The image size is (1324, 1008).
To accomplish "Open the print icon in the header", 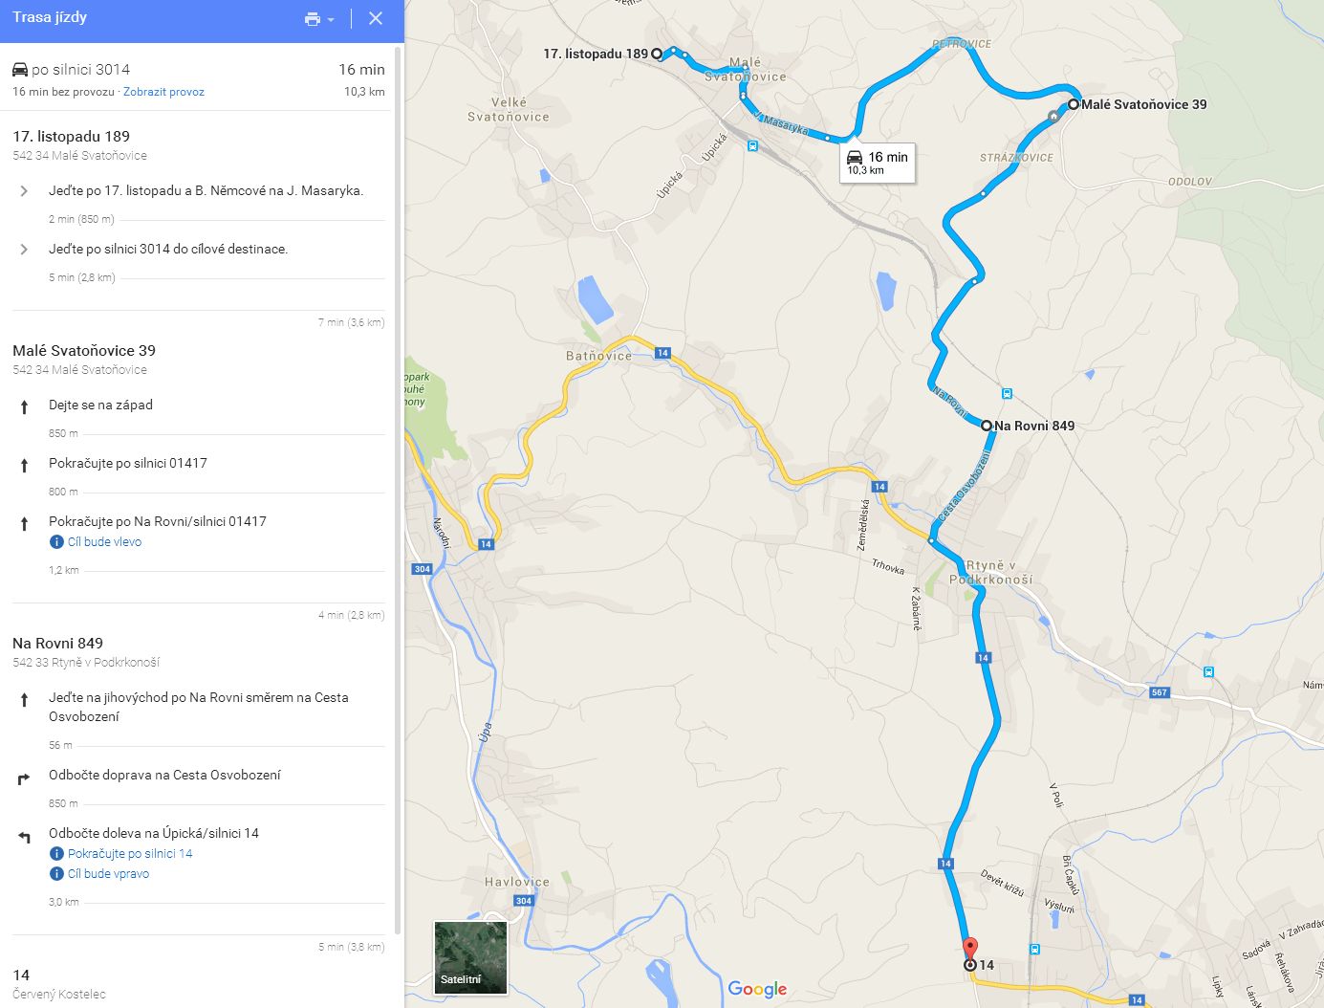I will click(313, 19).
